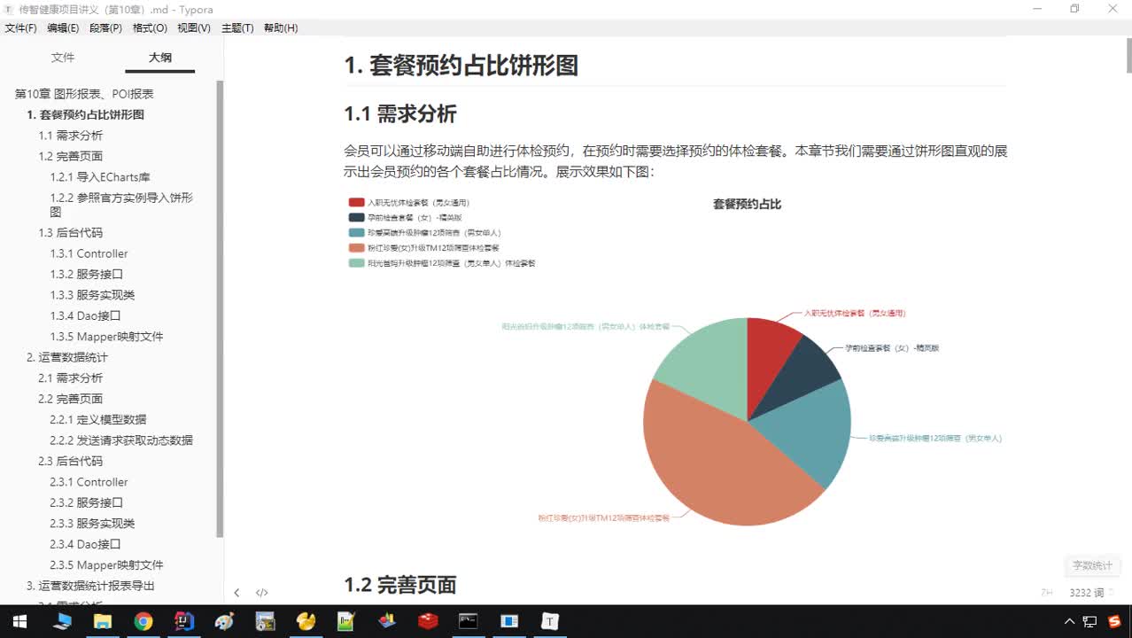1132x638 pixels.
Task: Select the 大纲 outline tab
Action: [160, 58]
